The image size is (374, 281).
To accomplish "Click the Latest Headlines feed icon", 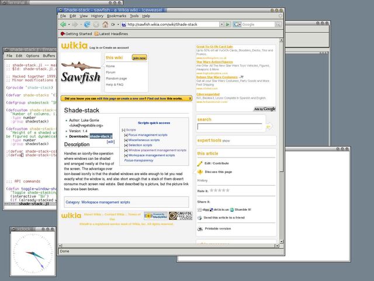I will [96, 34].
